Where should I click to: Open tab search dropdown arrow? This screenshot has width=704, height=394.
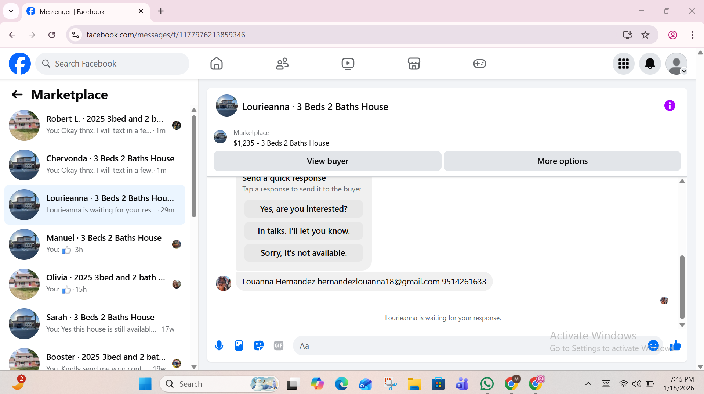tap(11, 11)
